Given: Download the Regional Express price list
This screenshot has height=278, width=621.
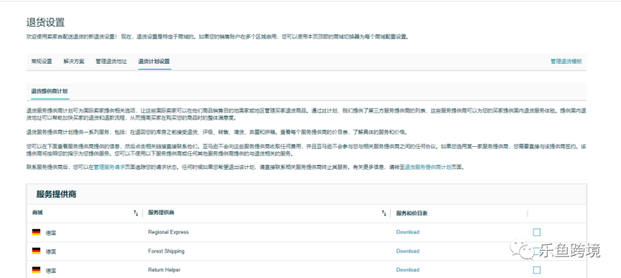Looking at the screenshot, I should tap(408, 232).
